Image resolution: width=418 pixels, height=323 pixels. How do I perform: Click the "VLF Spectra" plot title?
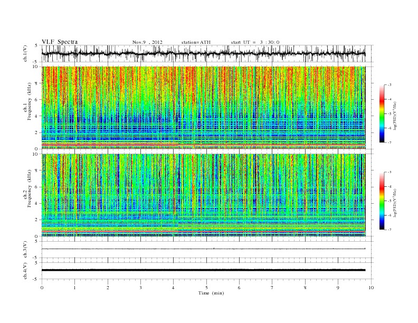(60, 42)
